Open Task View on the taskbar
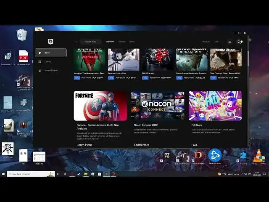The image size is (269, 202). pos(65,174)
